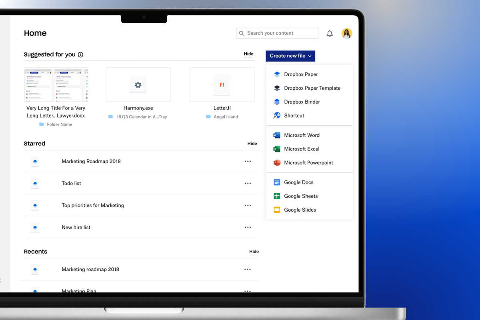Open the Create new file dropdown

pyautogui.click(x=290, y=56)
